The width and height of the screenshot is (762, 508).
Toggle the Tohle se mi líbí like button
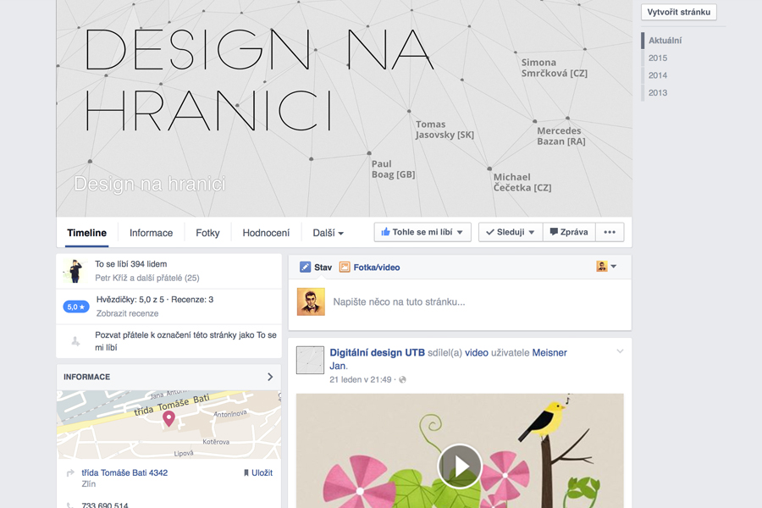pyautogui.click(x=422, y=232)
